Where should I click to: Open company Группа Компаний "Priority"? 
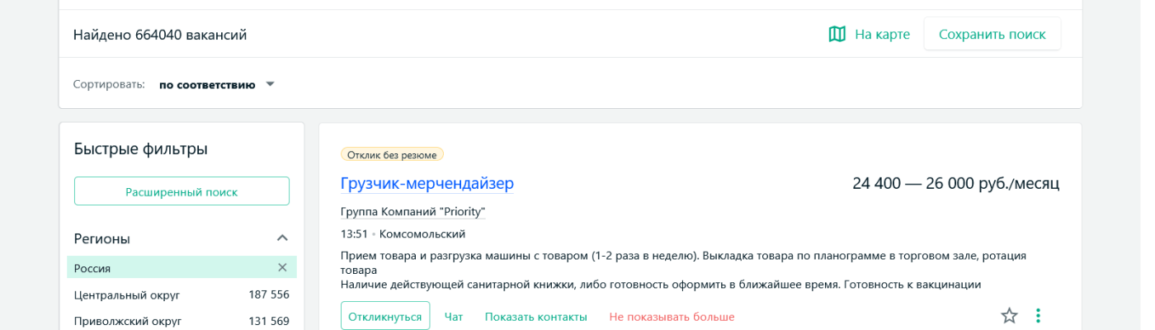point(412,212)
